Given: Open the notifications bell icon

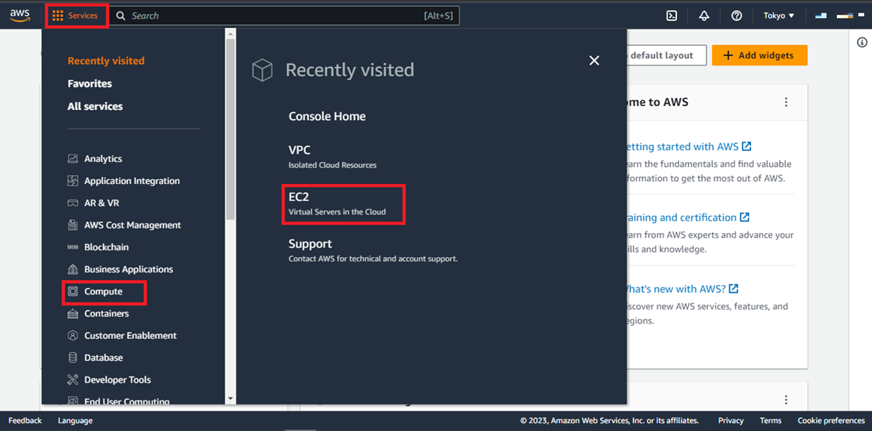Looking at the screenshot, I should coord(704,16).
